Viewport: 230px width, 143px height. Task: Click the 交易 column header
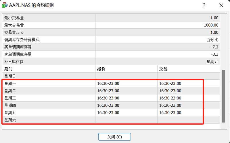point(163,69)
